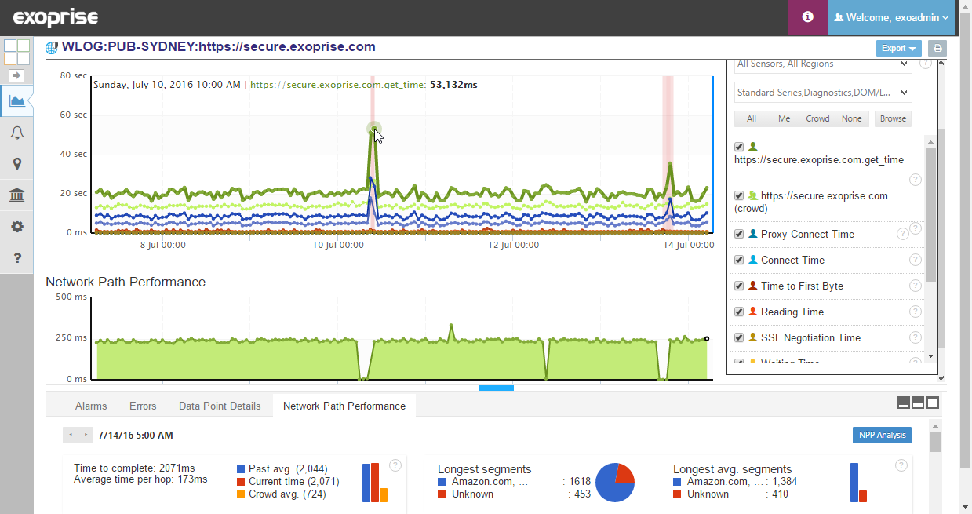Switch to the Errors tab
Screen dimensions: 972x514
(x=143, y=406)
